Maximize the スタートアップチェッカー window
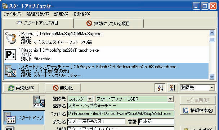The height and width of the screenshot is (130, 219). tap(205, 6)
